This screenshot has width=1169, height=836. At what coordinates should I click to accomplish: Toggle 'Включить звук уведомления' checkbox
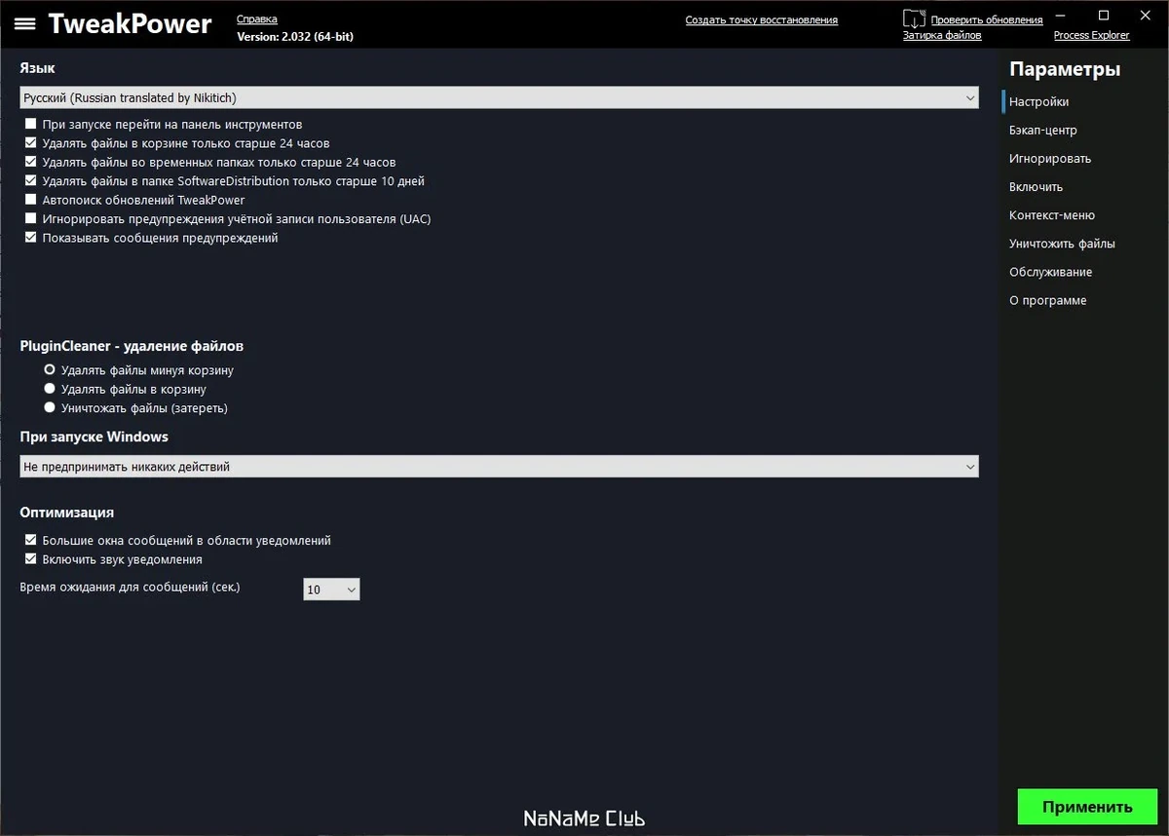pyautogui.click(x=31, y=559)
